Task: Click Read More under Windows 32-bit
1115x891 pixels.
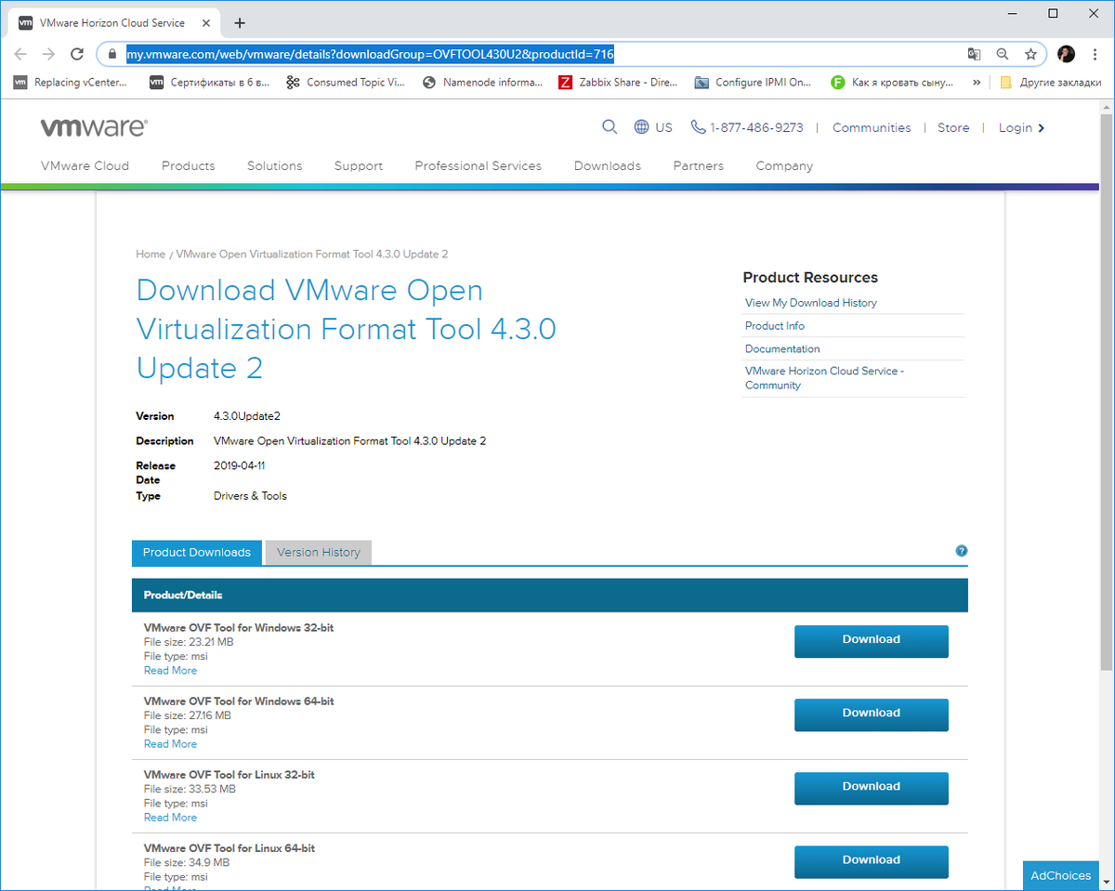Action: point(170,670)
